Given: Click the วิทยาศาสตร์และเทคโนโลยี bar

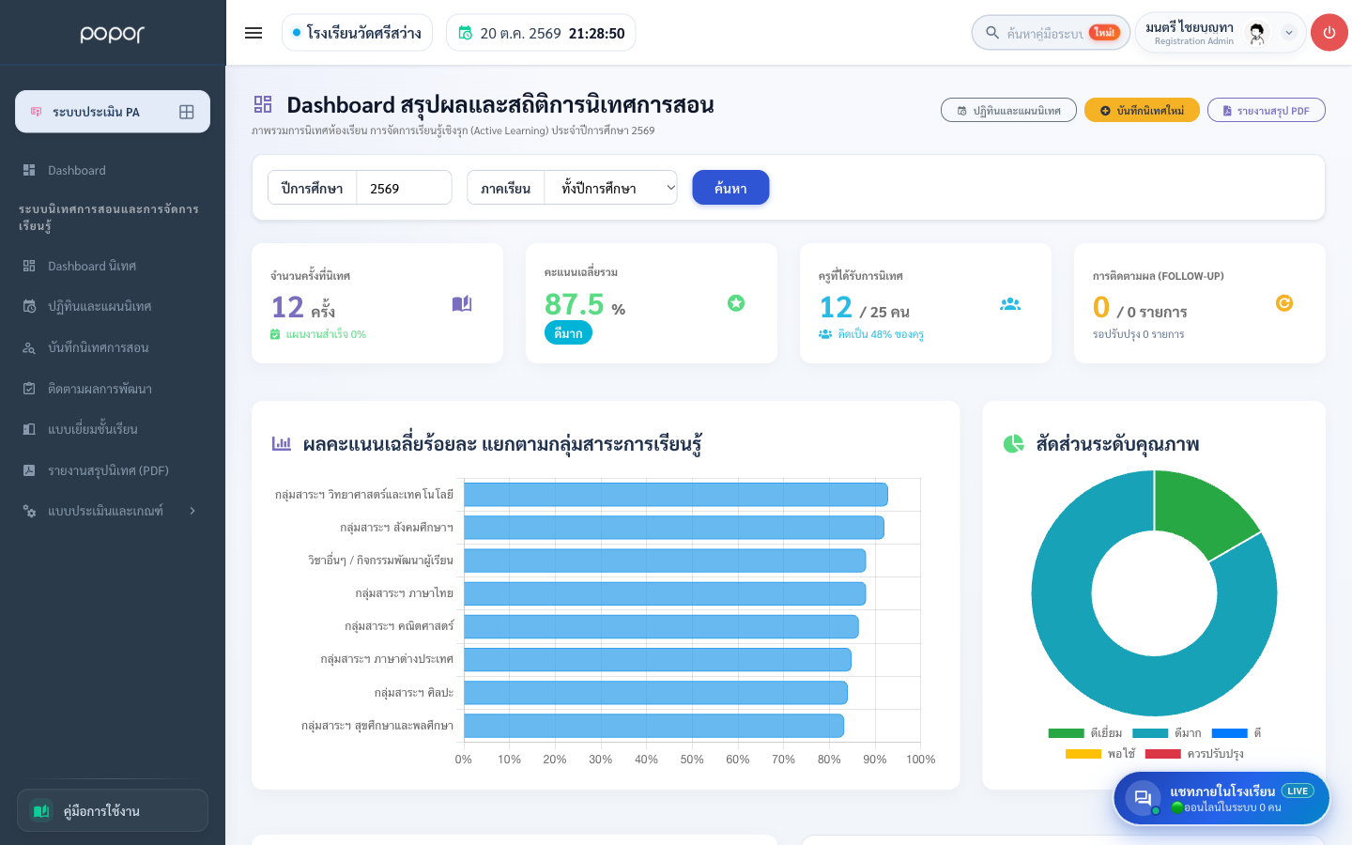Looking at the screenshot, I should pos(676,495).
